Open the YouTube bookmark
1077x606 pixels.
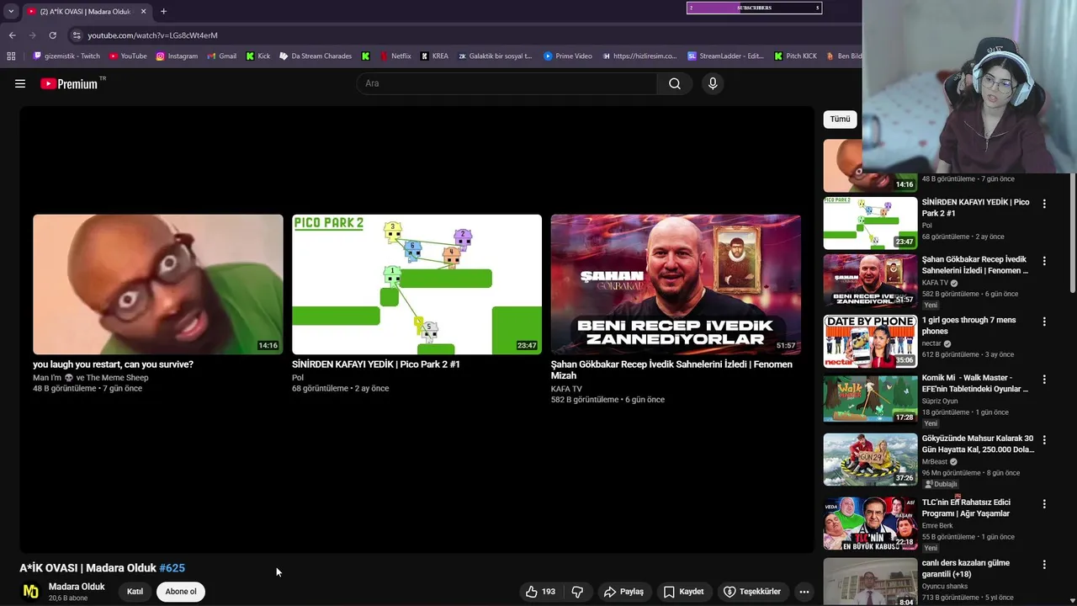pos(128,56)
